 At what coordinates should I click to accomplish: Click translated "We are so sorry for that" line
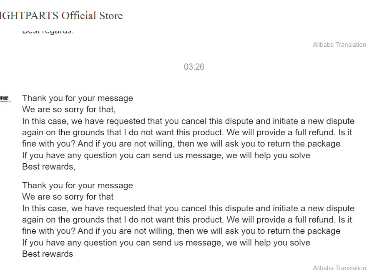68,197
